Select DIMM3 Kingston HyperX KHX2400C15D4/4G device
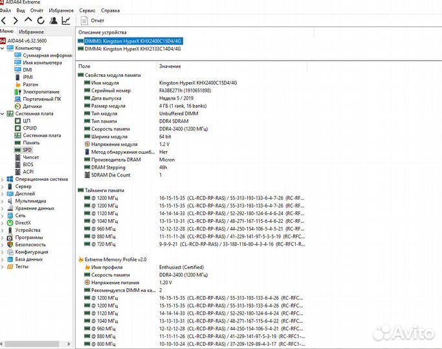 click(x=129, y=41)
